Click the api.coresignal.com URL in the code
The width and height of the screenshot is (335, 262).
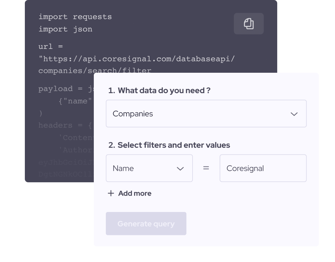[x=137, y=59]
